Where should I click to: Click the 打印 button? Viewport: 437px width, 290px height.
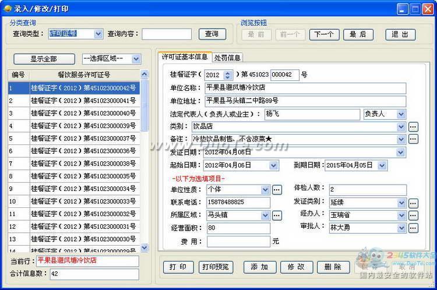point(178,267)
